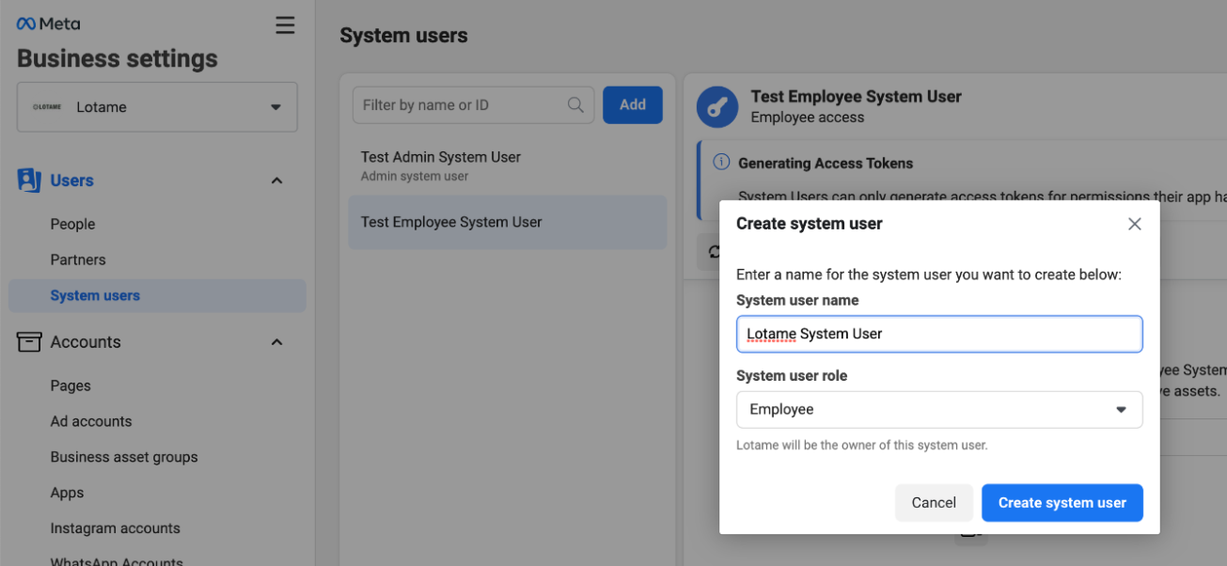
Task: Cancel the system user creation
Action: (933, 503)
